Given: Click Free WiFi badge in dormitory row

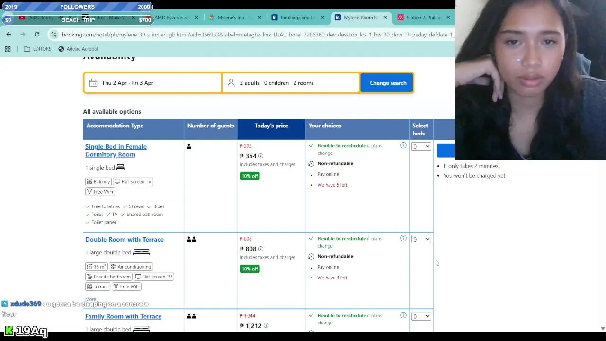Looking at the screenshot, I should (x=100, y=192).
